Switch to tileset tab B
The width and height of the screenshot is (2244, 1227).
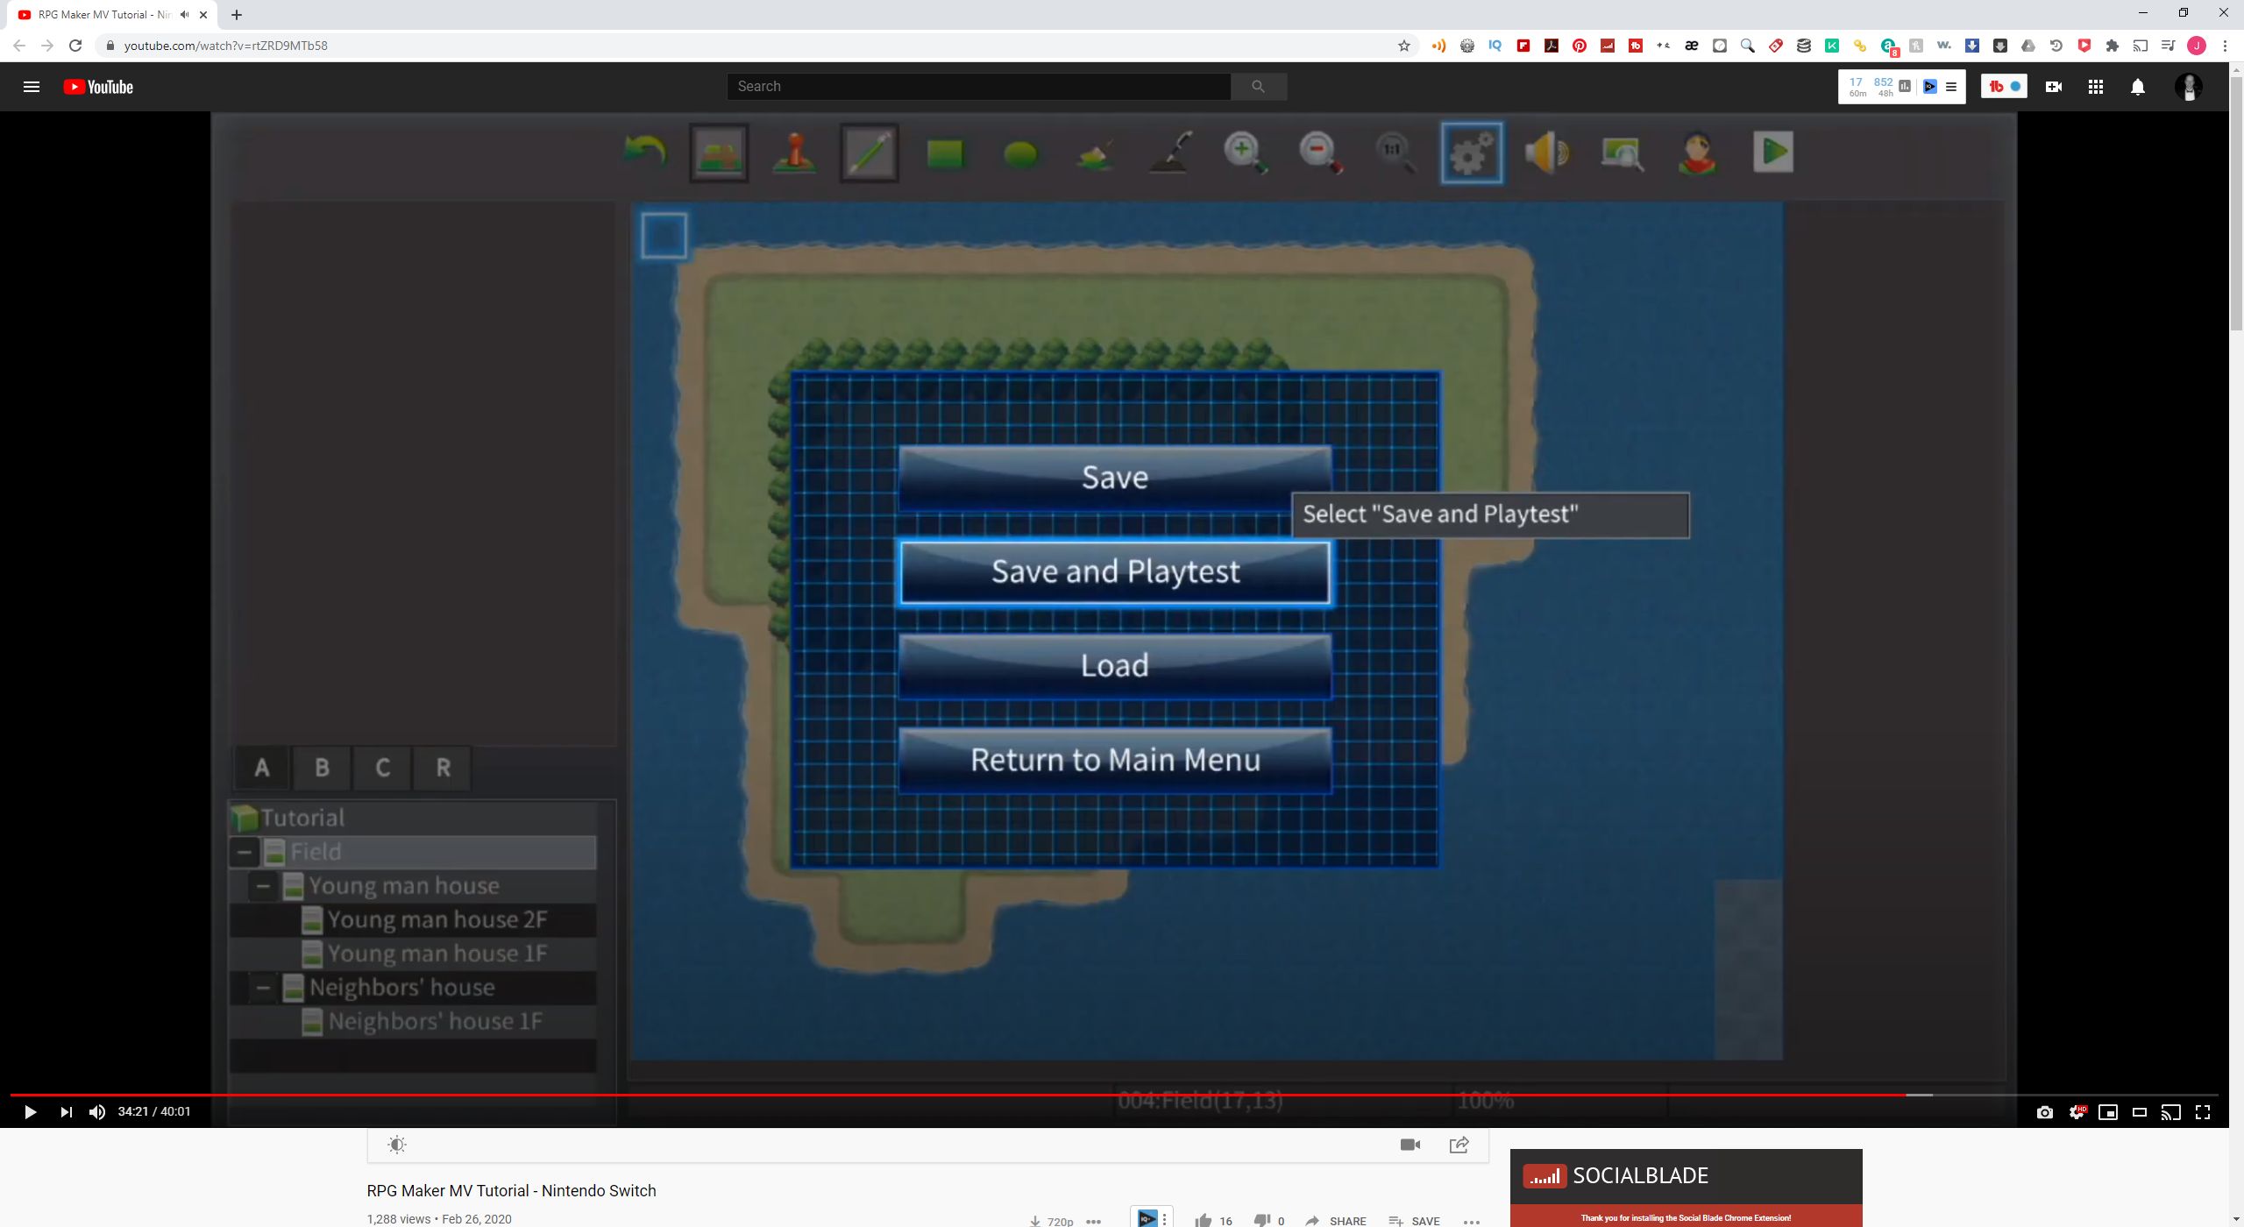coord(322,768)
